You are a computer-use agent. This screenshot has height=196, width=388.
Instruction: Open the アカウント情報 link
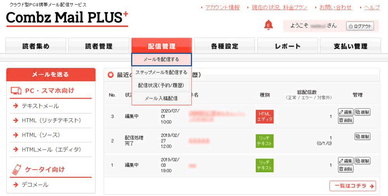[222, 7]
